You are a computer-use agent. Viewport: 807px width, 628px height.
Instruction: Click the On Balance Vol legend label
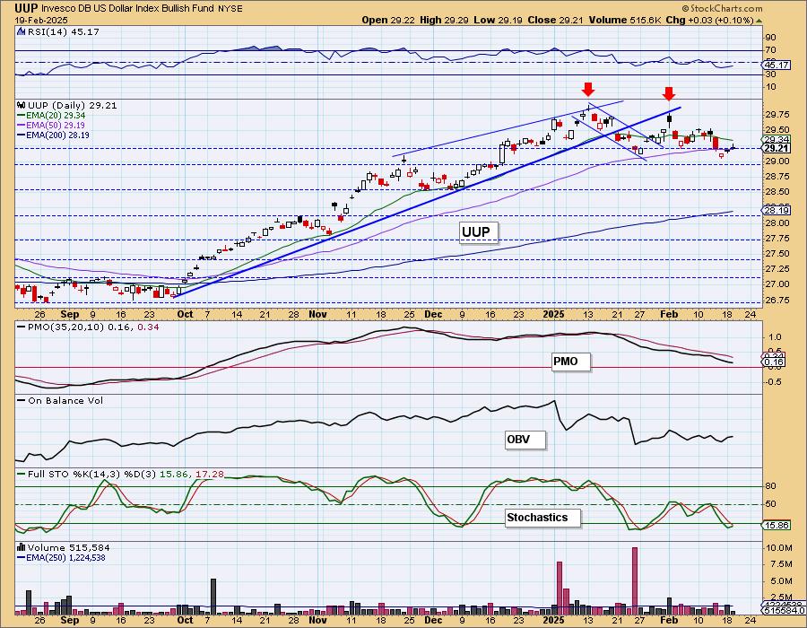(x=60, y=400)
